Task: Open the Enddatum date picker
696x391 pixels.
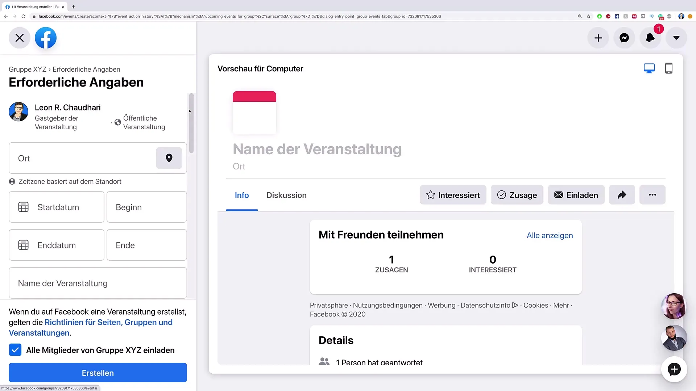Action: [57, 245]
